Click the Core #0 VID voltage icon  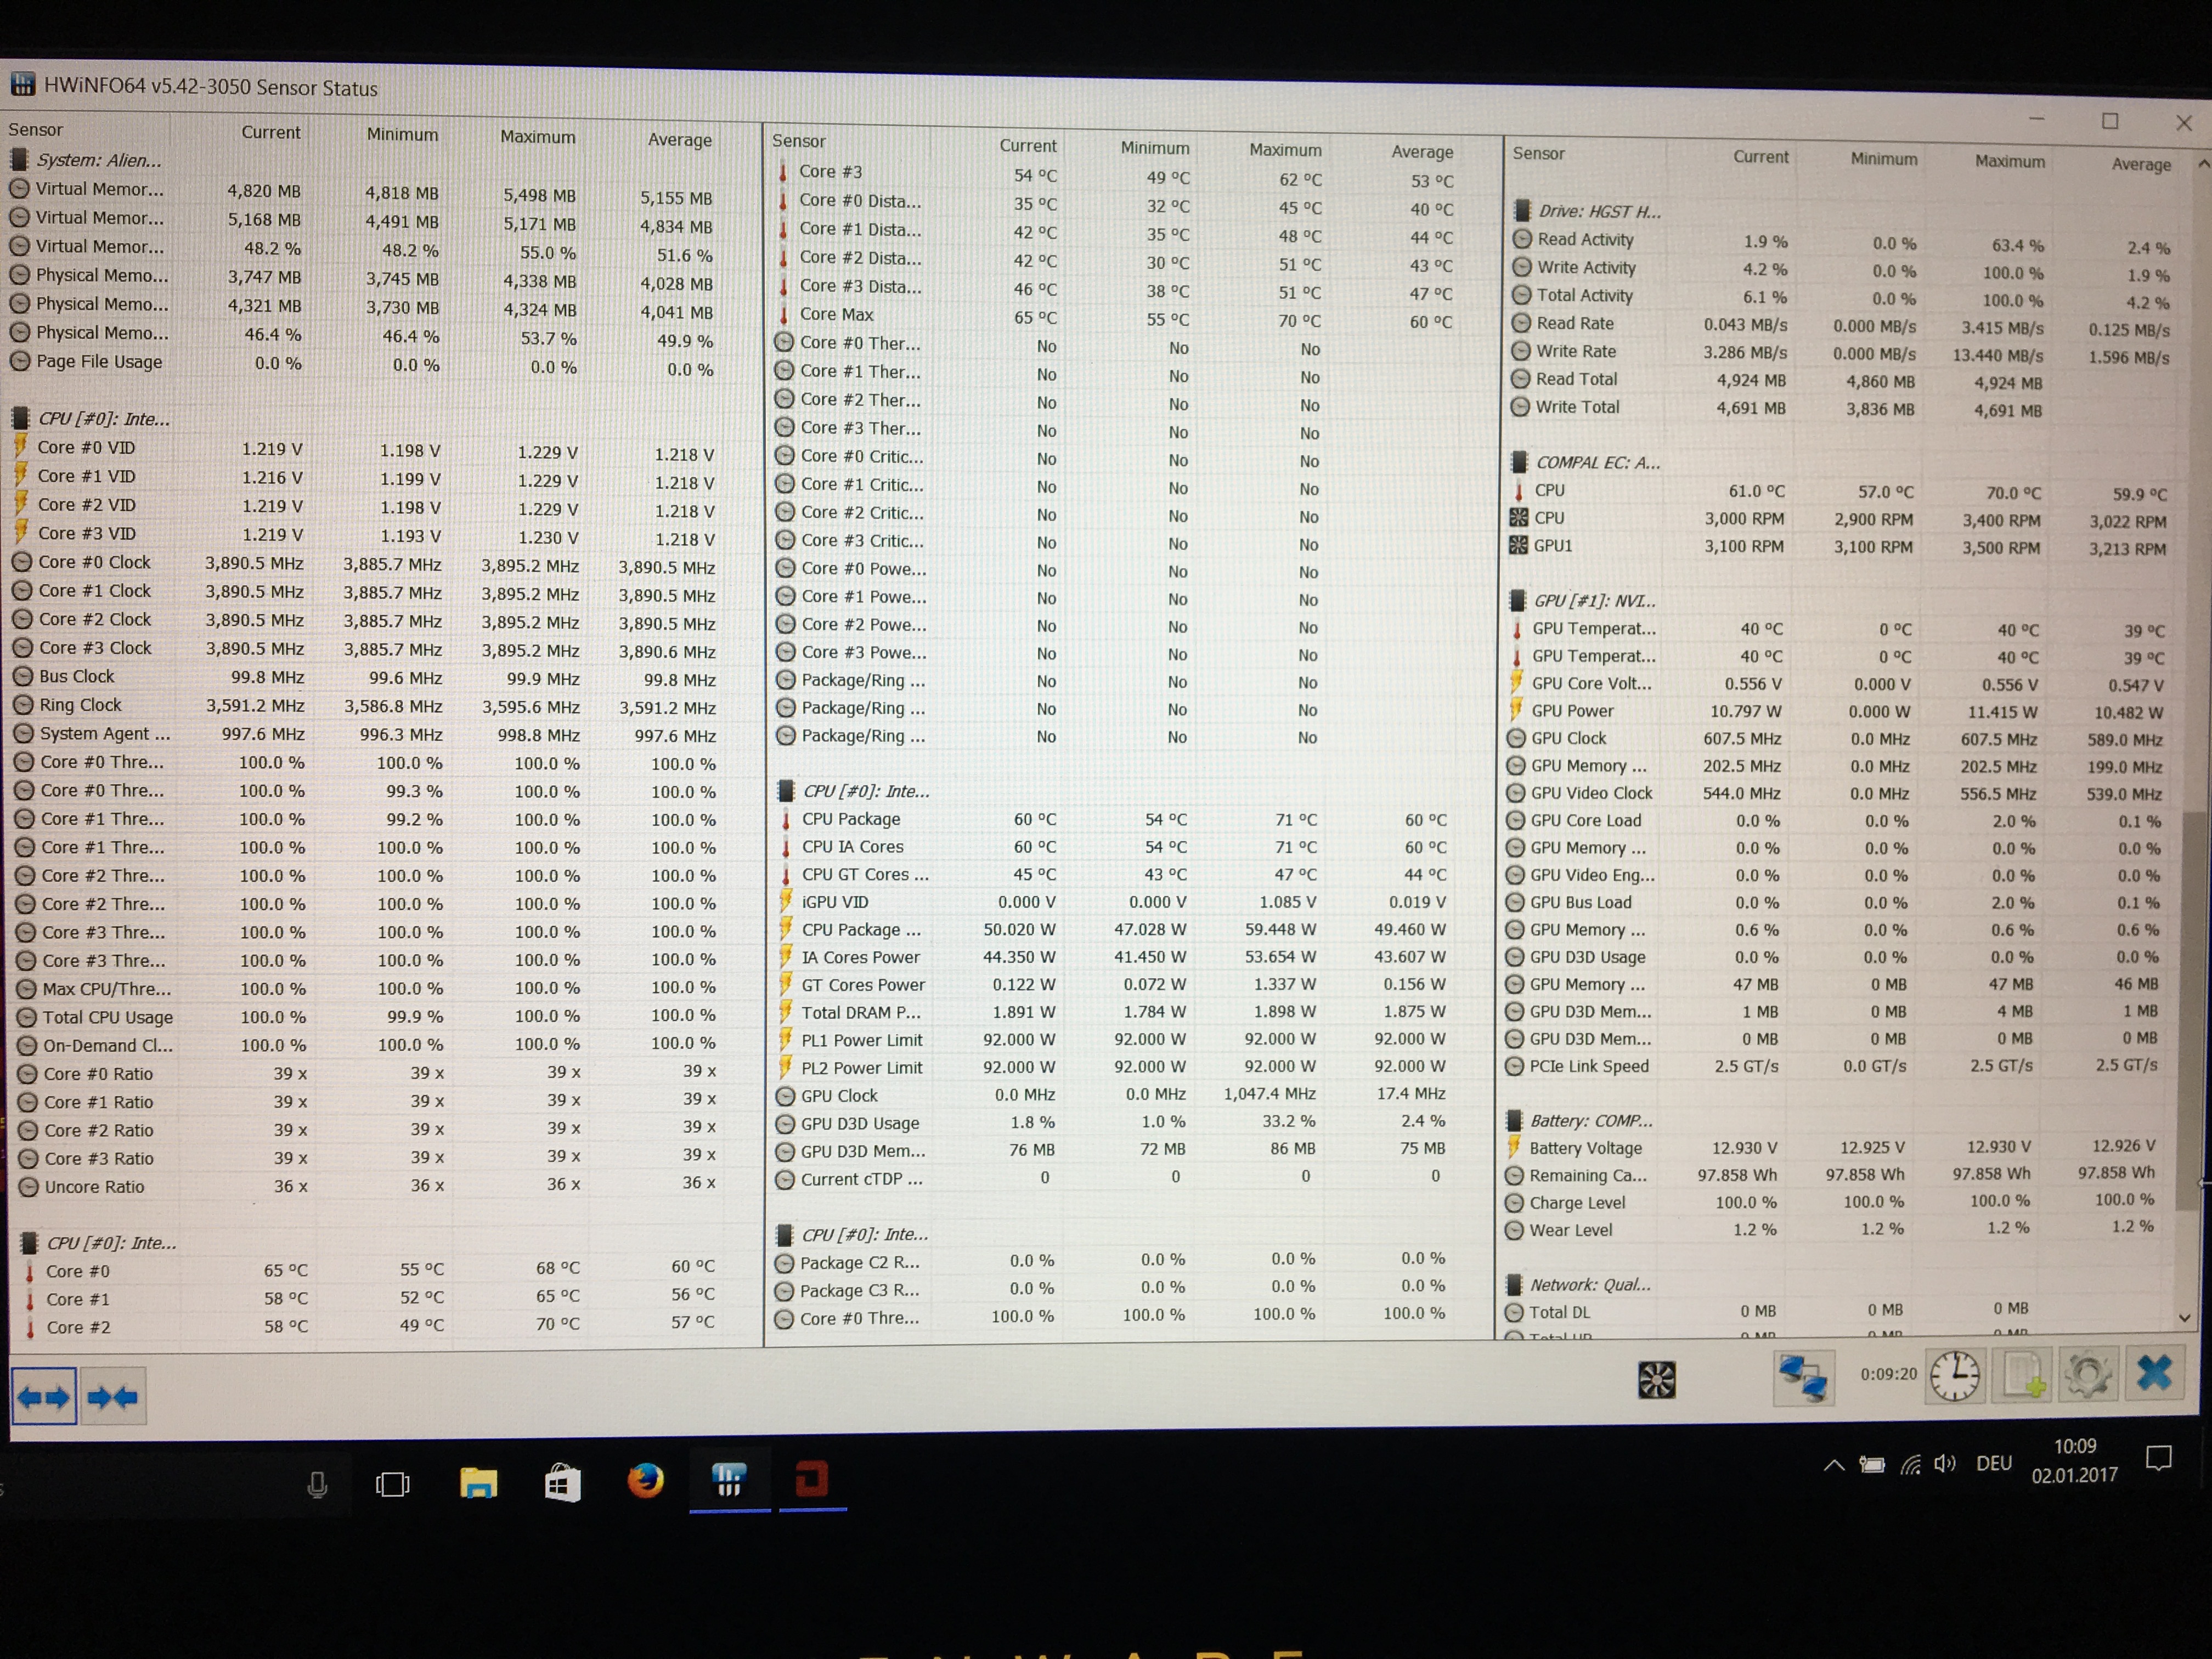[x=20, y=446]
